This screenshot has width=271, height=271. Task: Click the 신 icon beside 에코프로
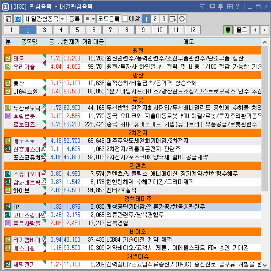(8, 141)
